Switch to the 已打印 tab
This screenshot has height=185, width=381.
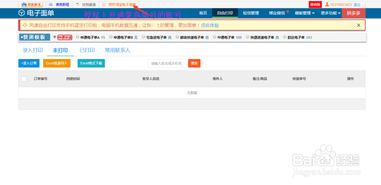pos(87,50)
